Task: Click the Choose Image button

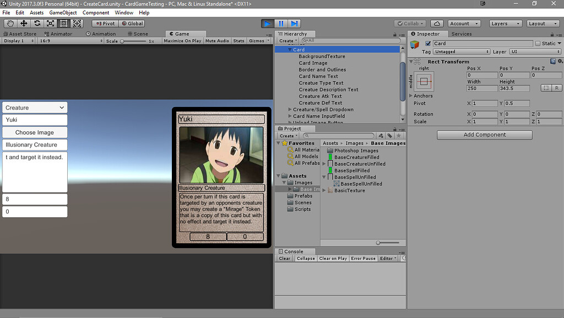Action: pos(34,132)
